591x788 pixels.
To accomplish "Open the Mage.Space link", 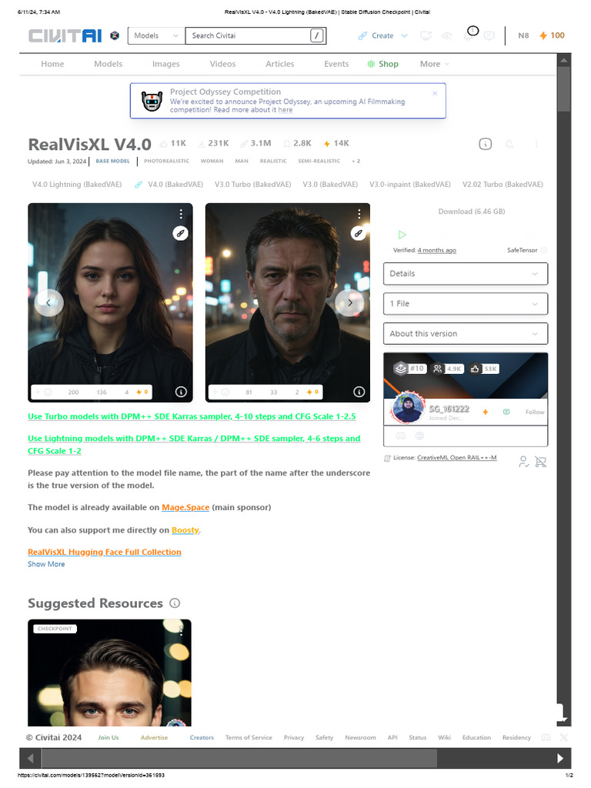I will coord(185,508).
